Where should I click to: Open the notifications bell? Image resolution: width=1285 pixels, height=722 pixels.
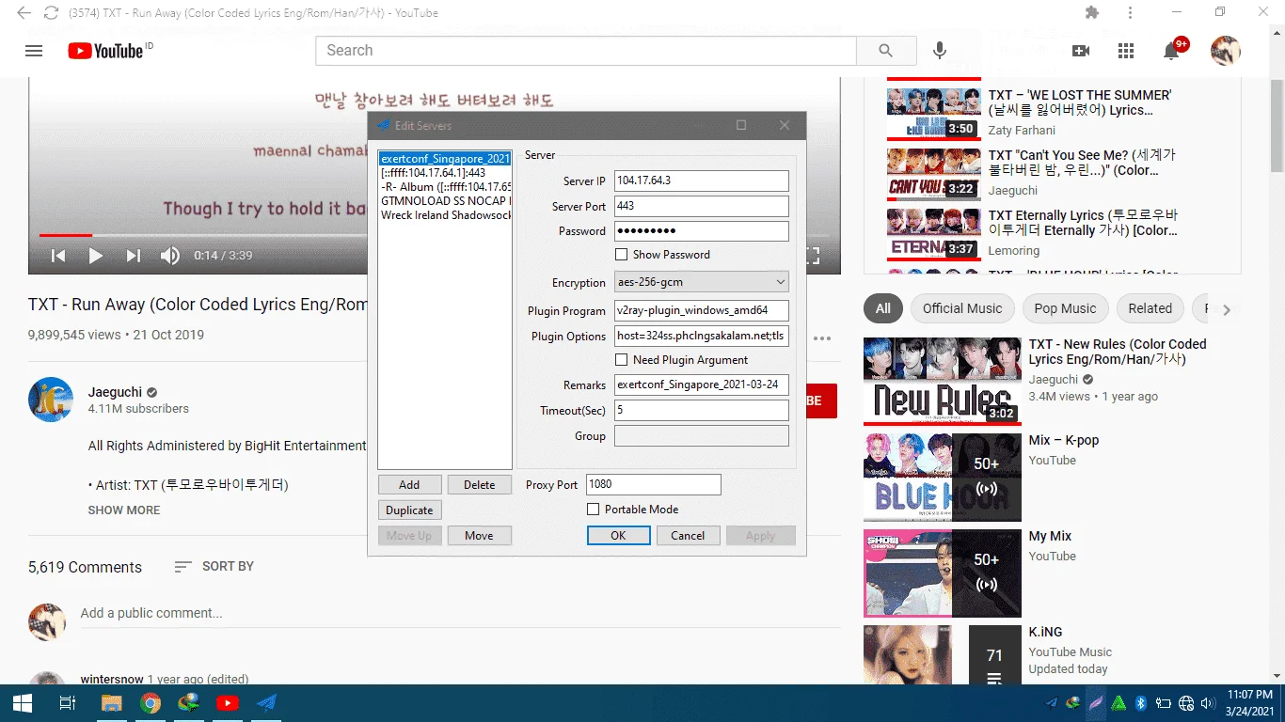click(1172, 51)
